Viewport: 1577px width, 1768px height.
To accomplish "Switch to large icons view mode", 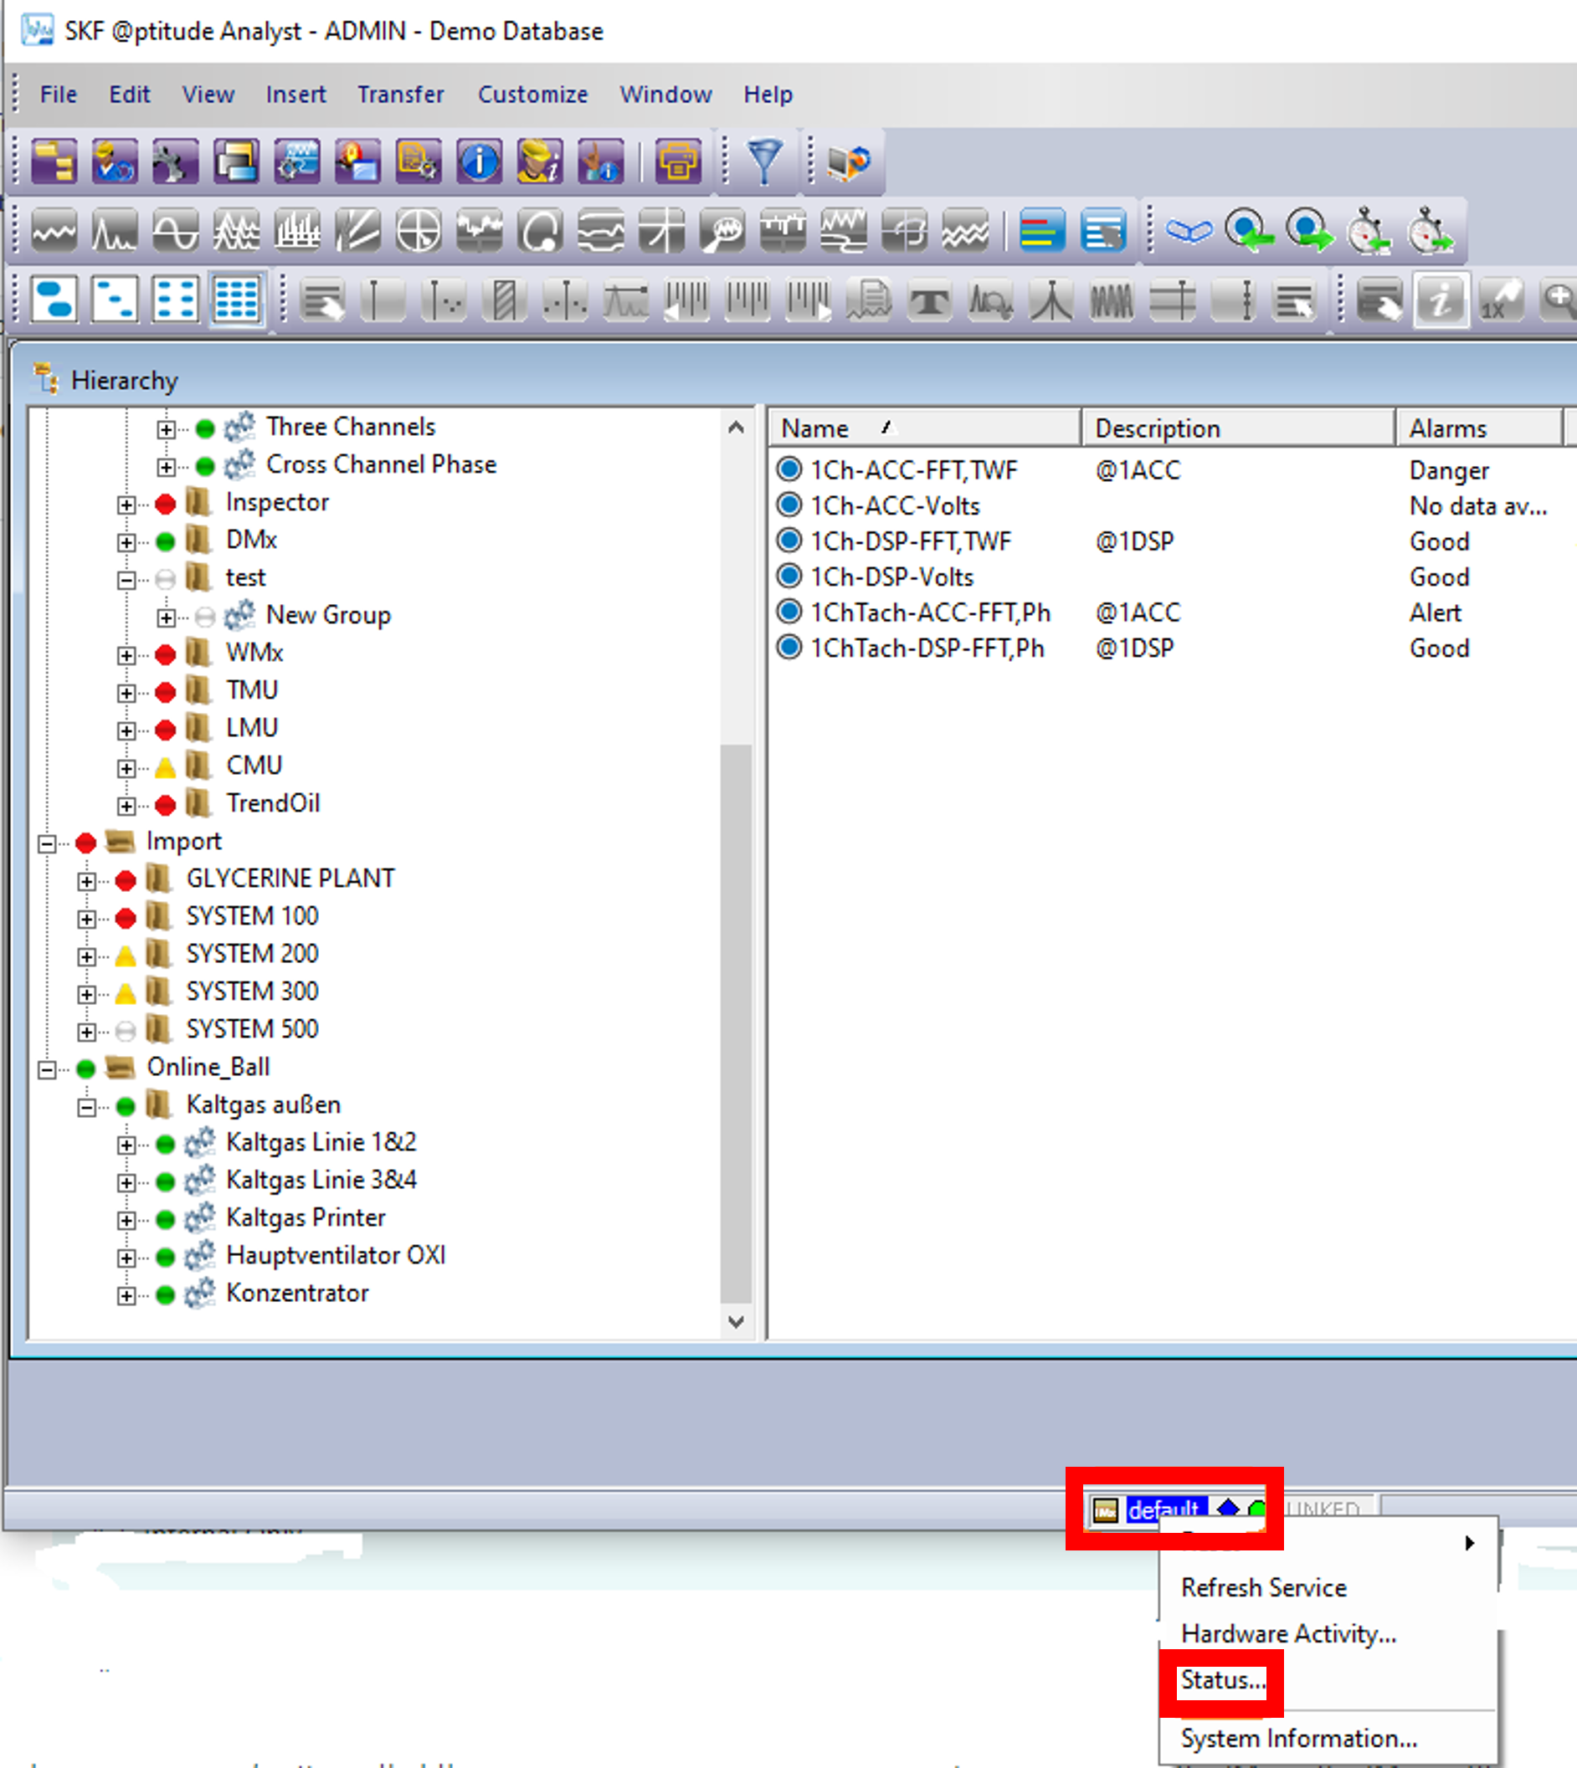I will coord(54,301).
